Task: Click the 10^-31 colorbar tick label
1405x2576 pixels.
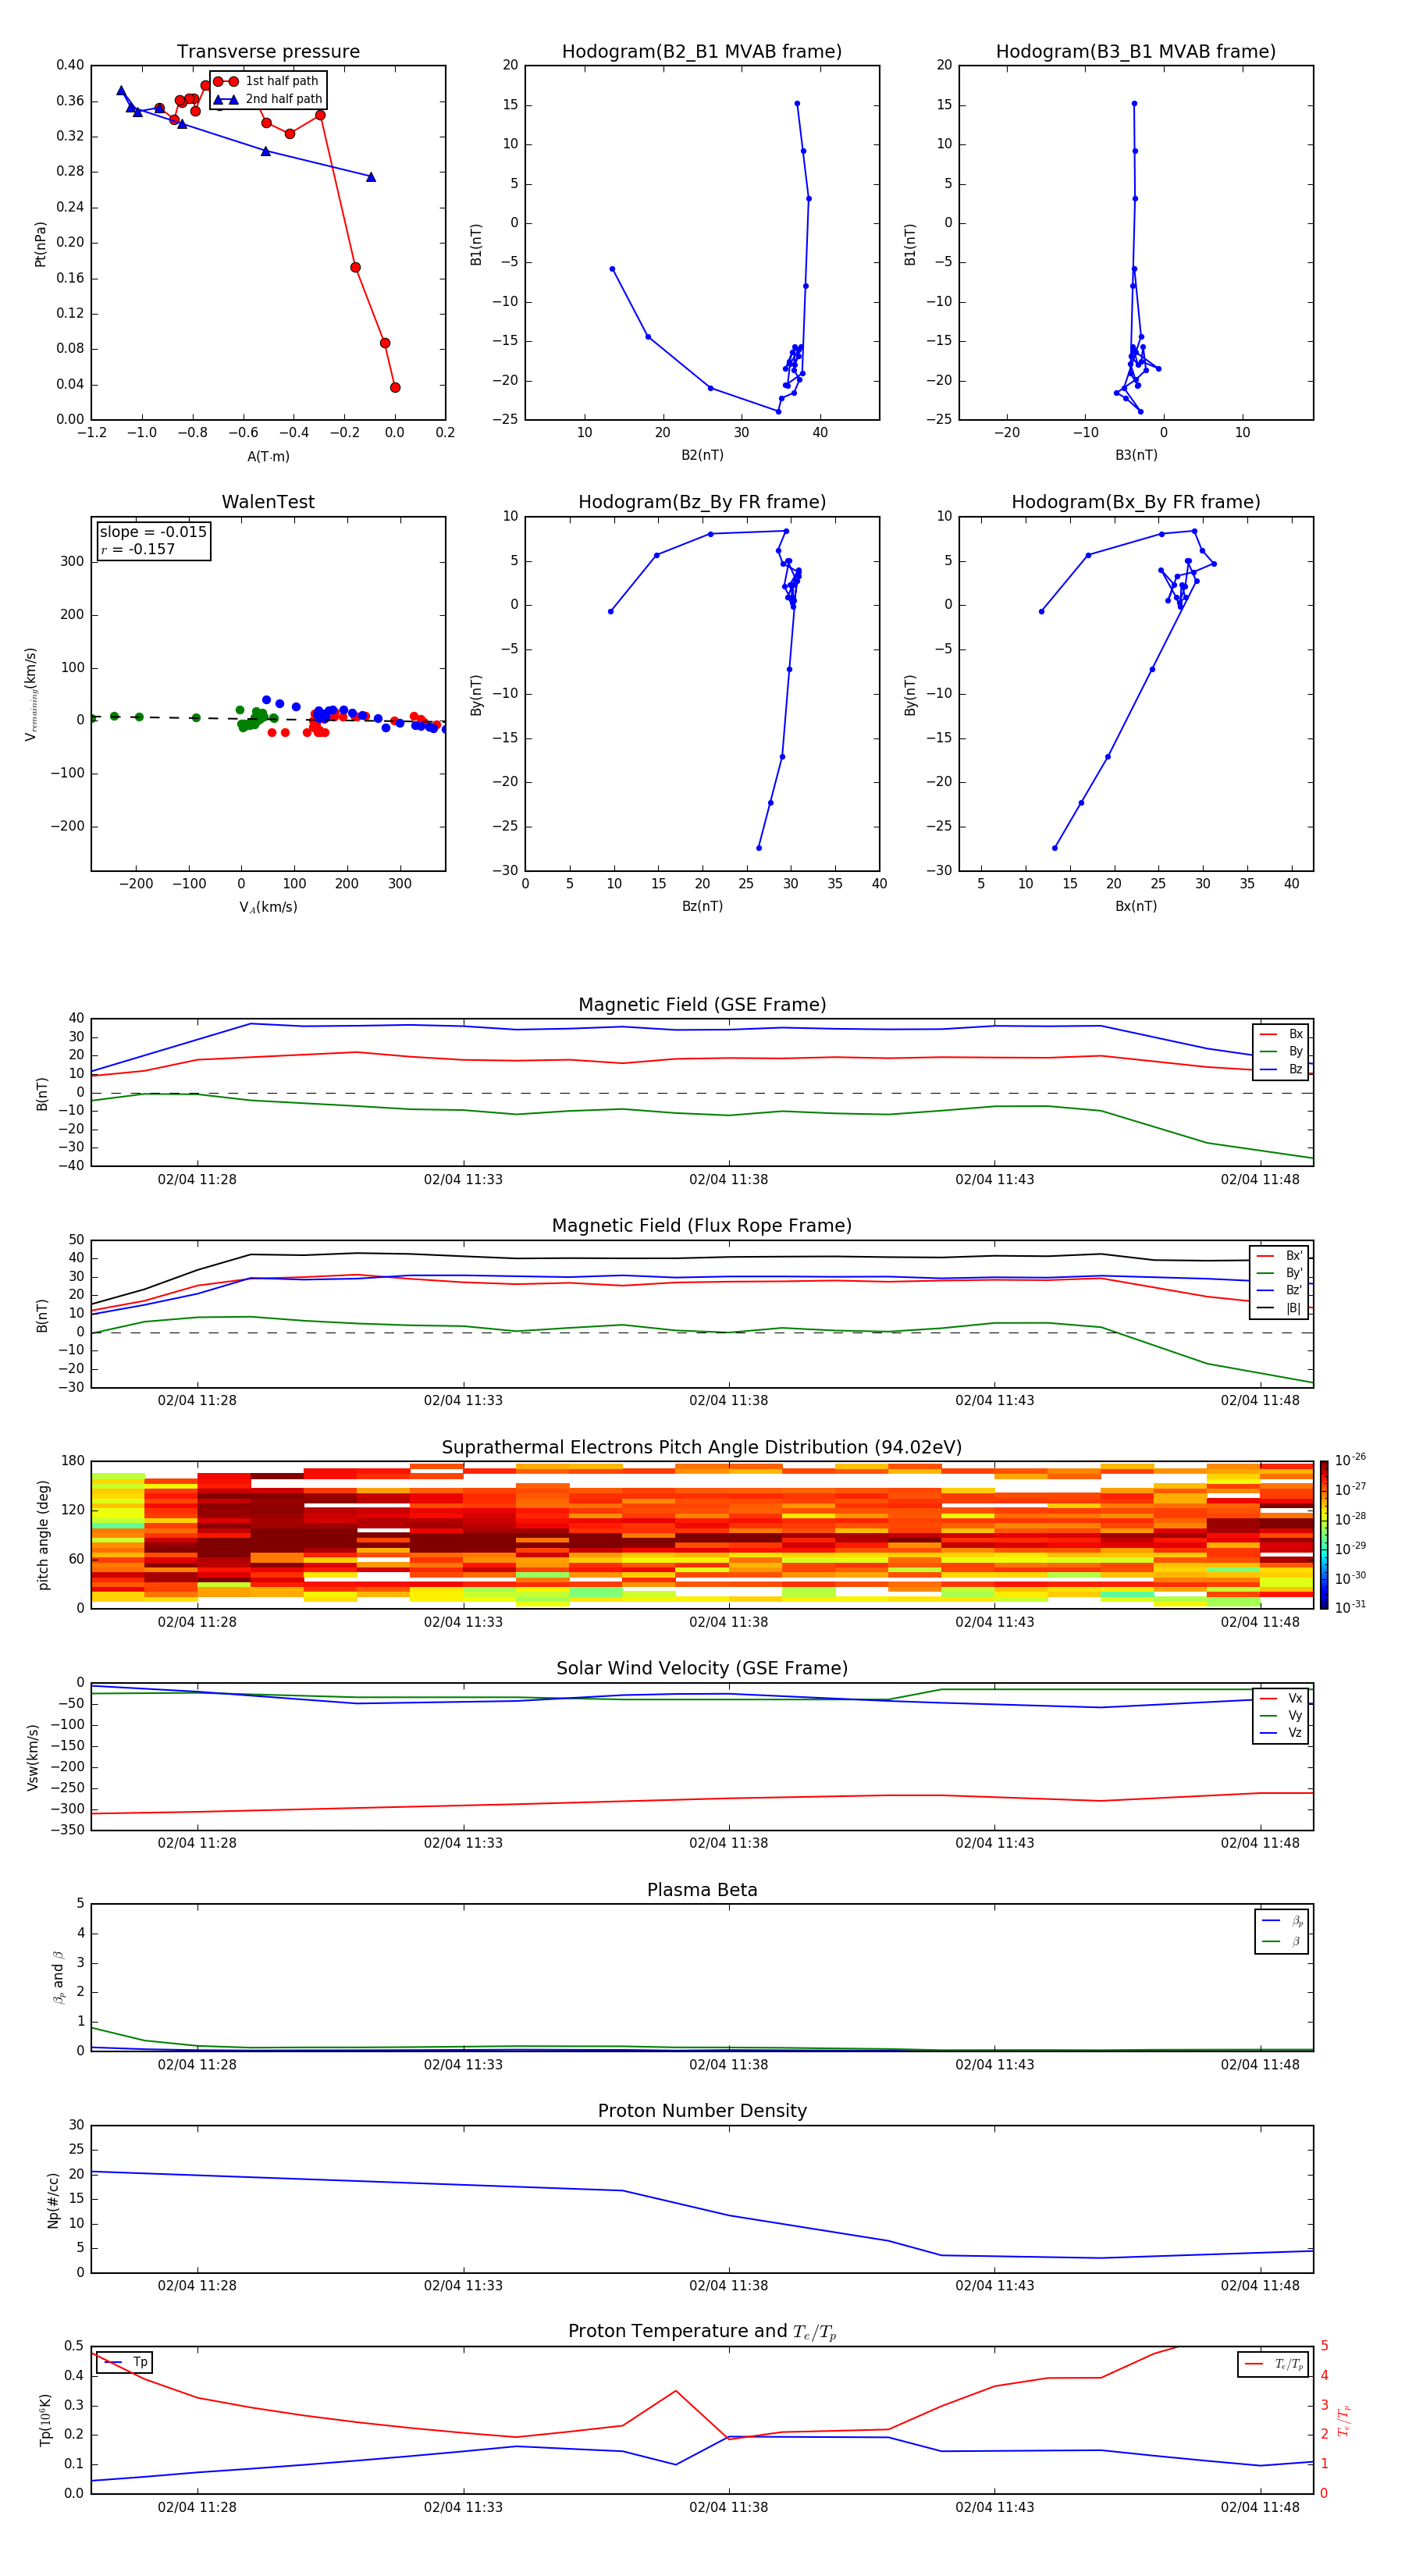Action: coord(1350,1607)
